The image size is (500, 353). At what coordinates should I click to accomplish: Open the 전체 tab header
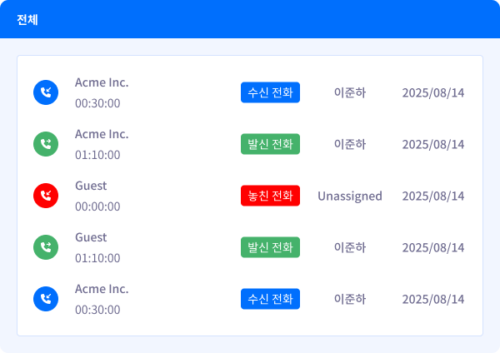pyautogui.click(x=27, y=19)
